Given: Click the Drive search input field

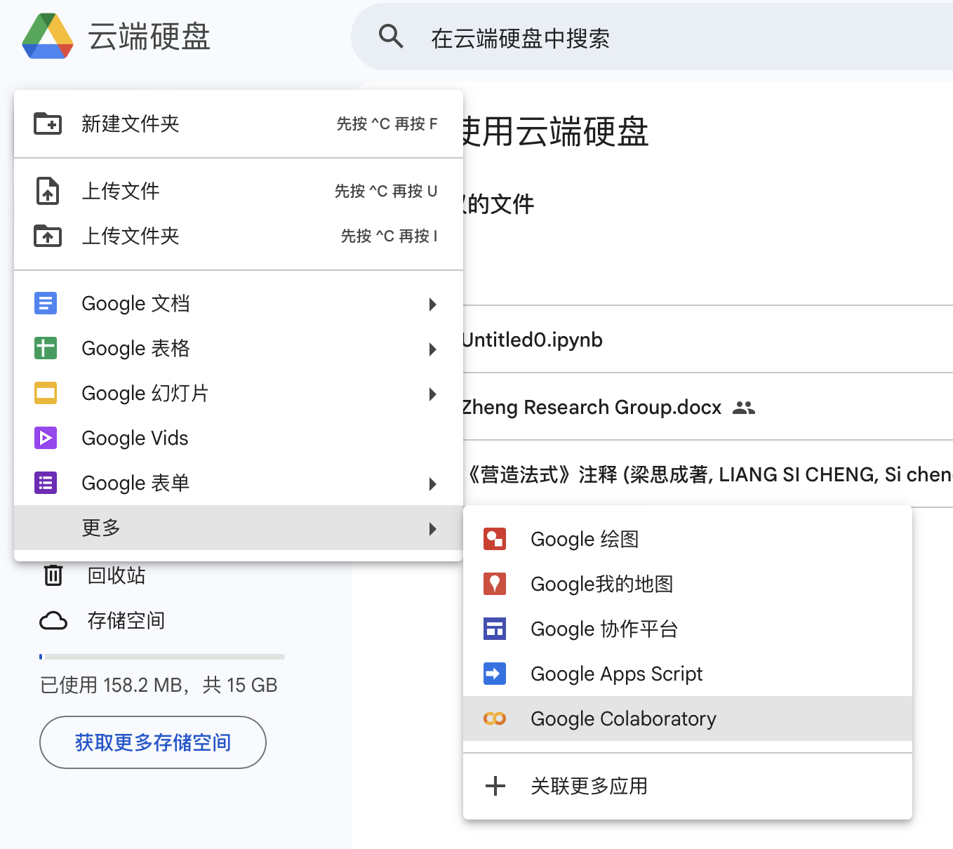Looking at the screenshot, I should [632, 38].
